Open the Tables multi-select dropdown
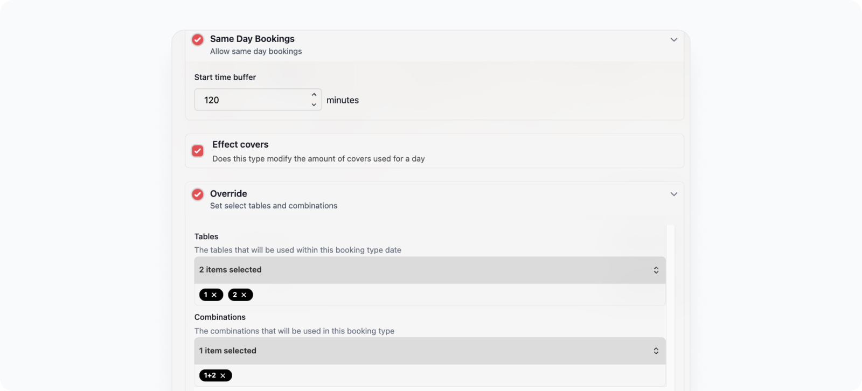This screenshot has width=862, height=391. point(430,270)
